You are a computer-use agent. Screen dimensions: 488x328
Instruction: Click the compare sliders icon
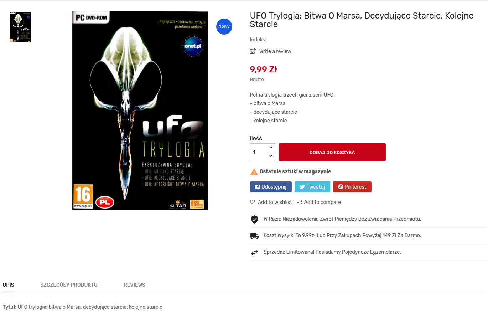pos(300,202)
